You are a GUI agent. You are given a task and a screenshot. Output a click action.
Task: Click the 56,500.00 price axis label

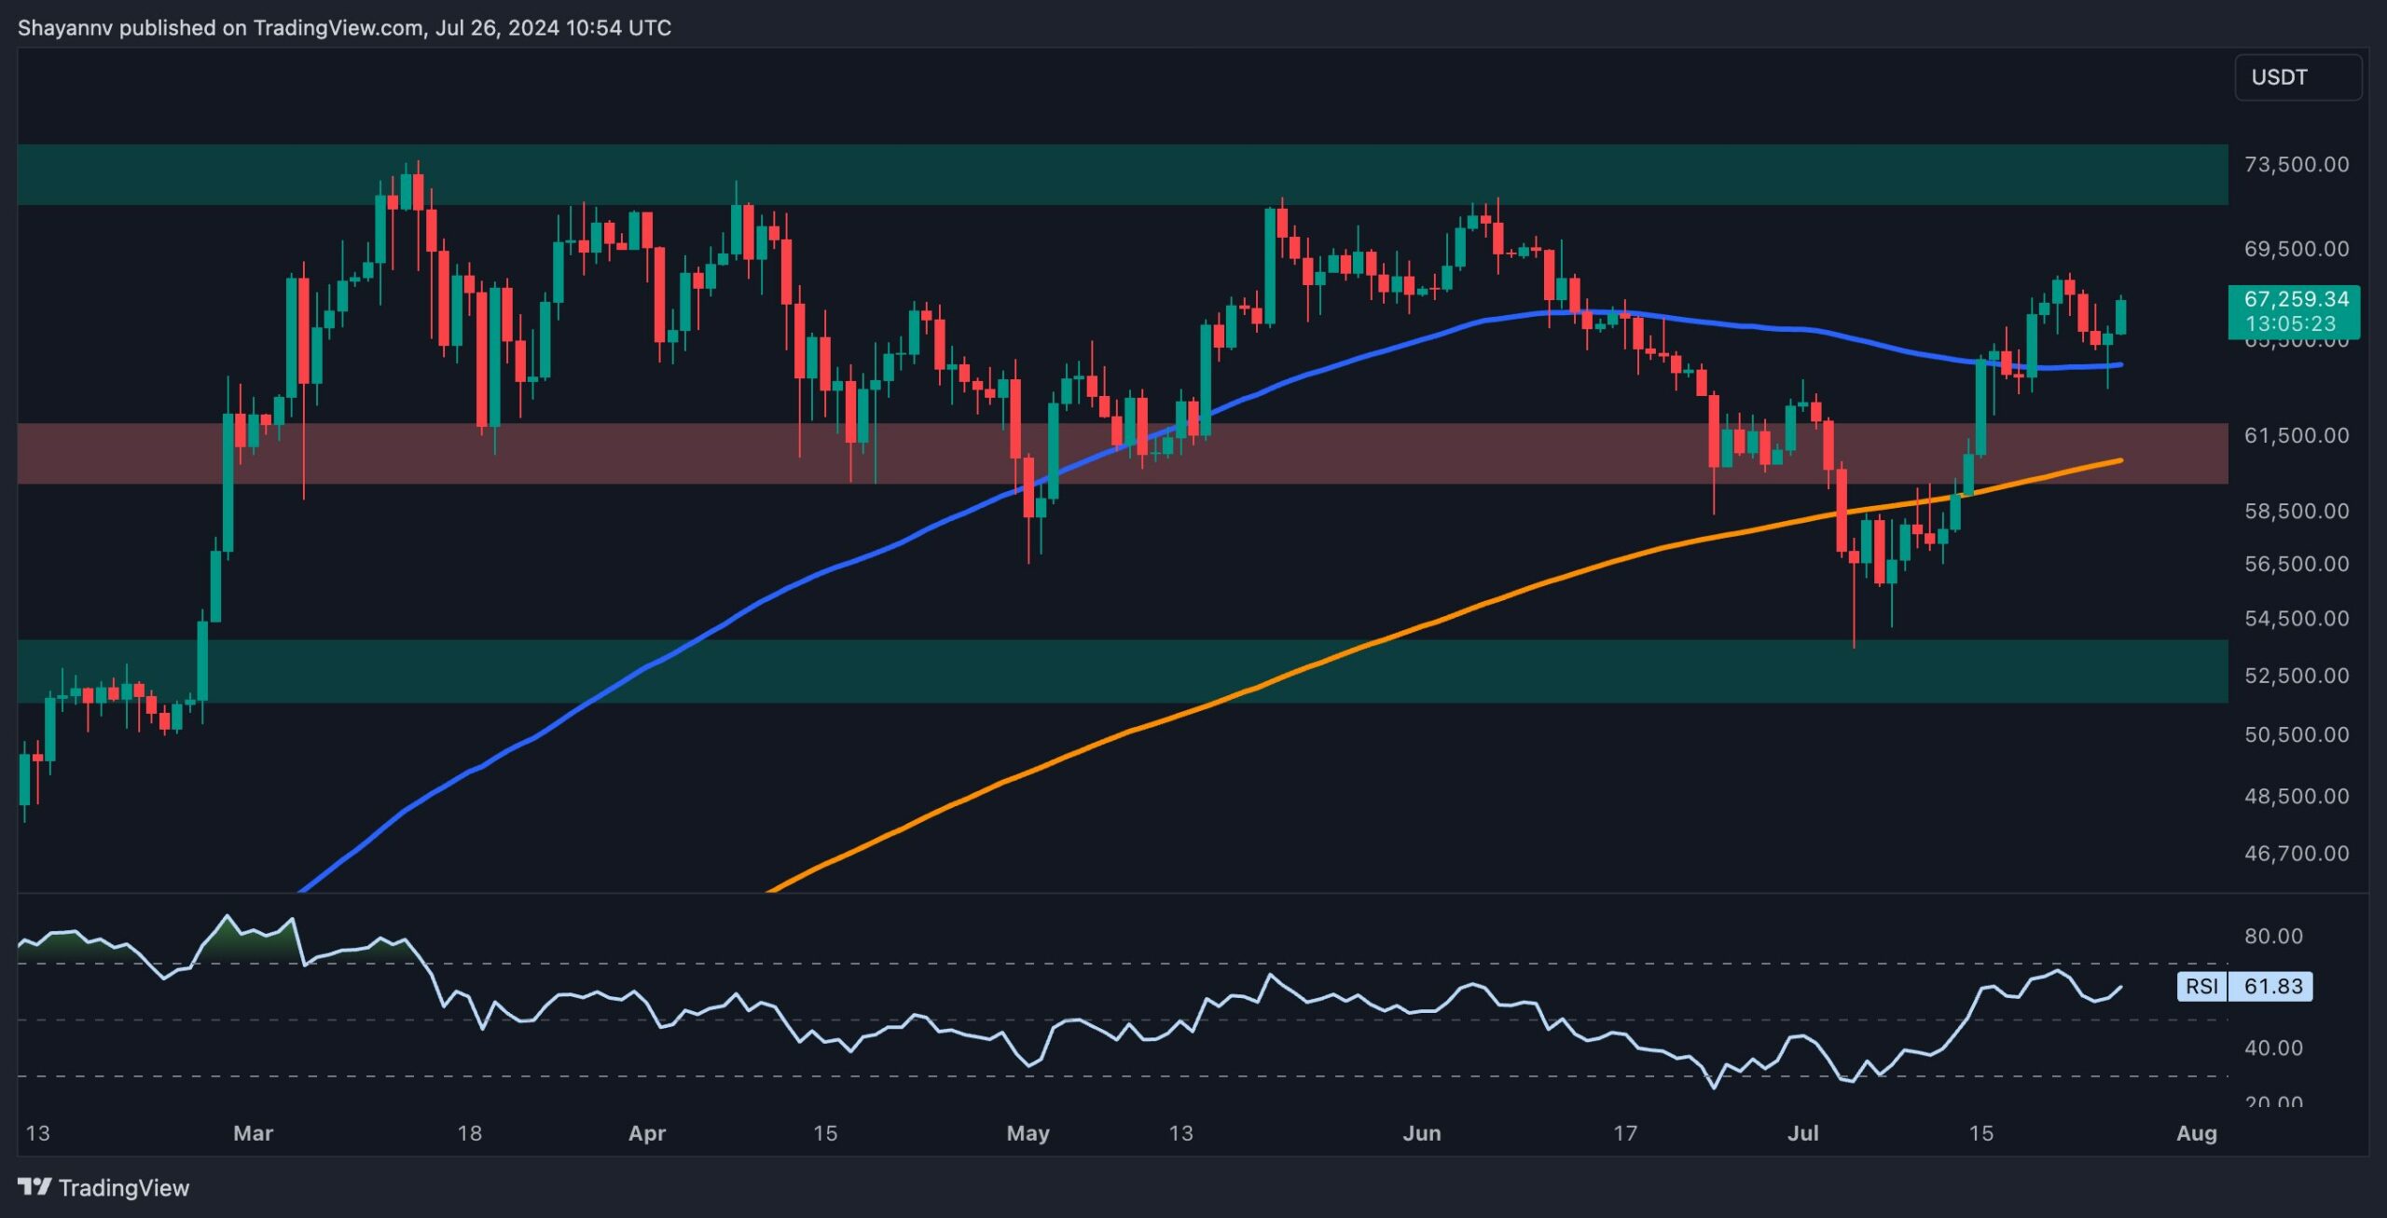click(x=2297, y=564)
